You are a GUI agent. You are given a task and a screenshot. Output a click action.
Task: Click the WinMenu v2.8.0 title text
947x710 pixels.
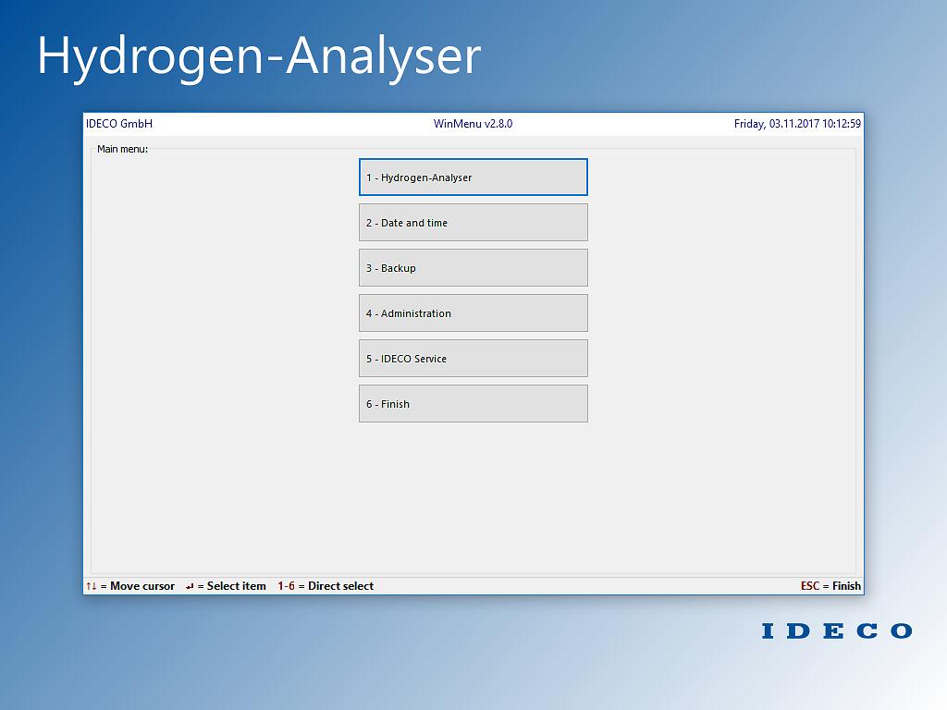coord(473,124)
